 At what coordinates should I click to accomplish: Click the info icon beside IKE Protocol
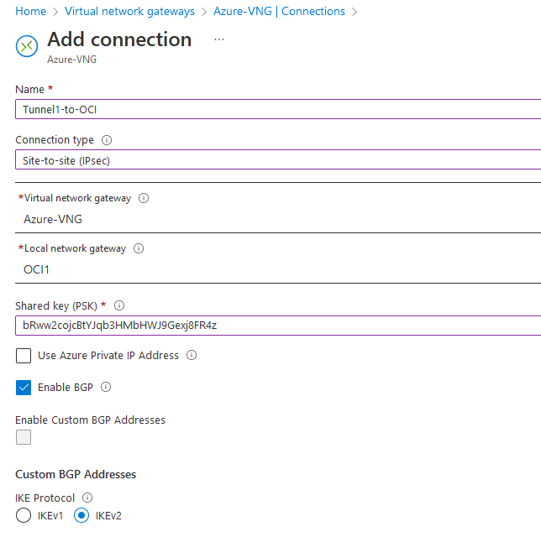[87, 498]
